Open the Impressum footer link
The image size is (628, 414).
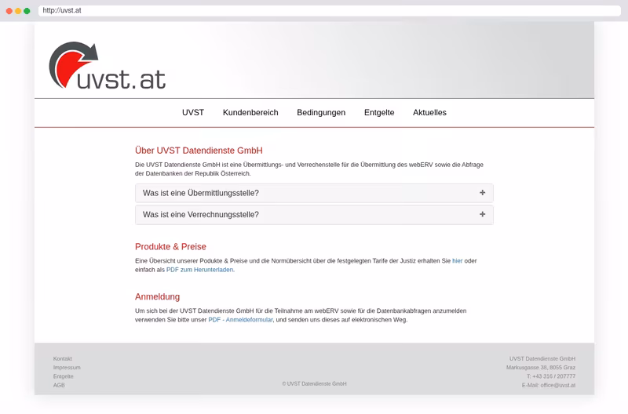[x=67, y=368]
